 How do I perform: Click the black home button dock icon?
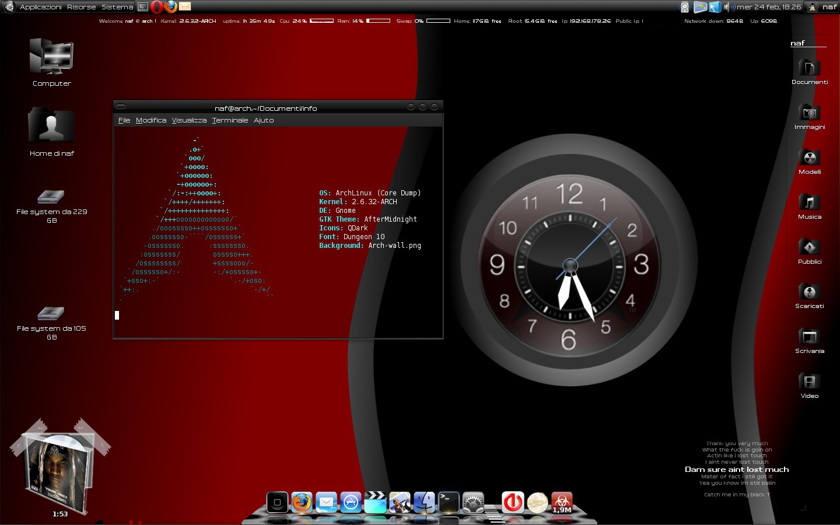(278, 502)
